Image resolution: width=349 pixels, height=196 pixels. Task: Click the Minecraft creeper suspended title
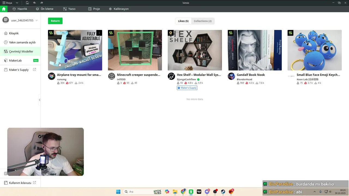(x=139, y=75)
